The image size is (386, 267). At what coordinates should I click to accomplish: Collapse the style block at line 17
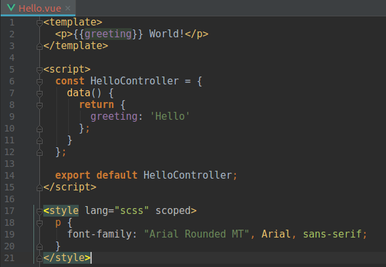click(39, 211)
